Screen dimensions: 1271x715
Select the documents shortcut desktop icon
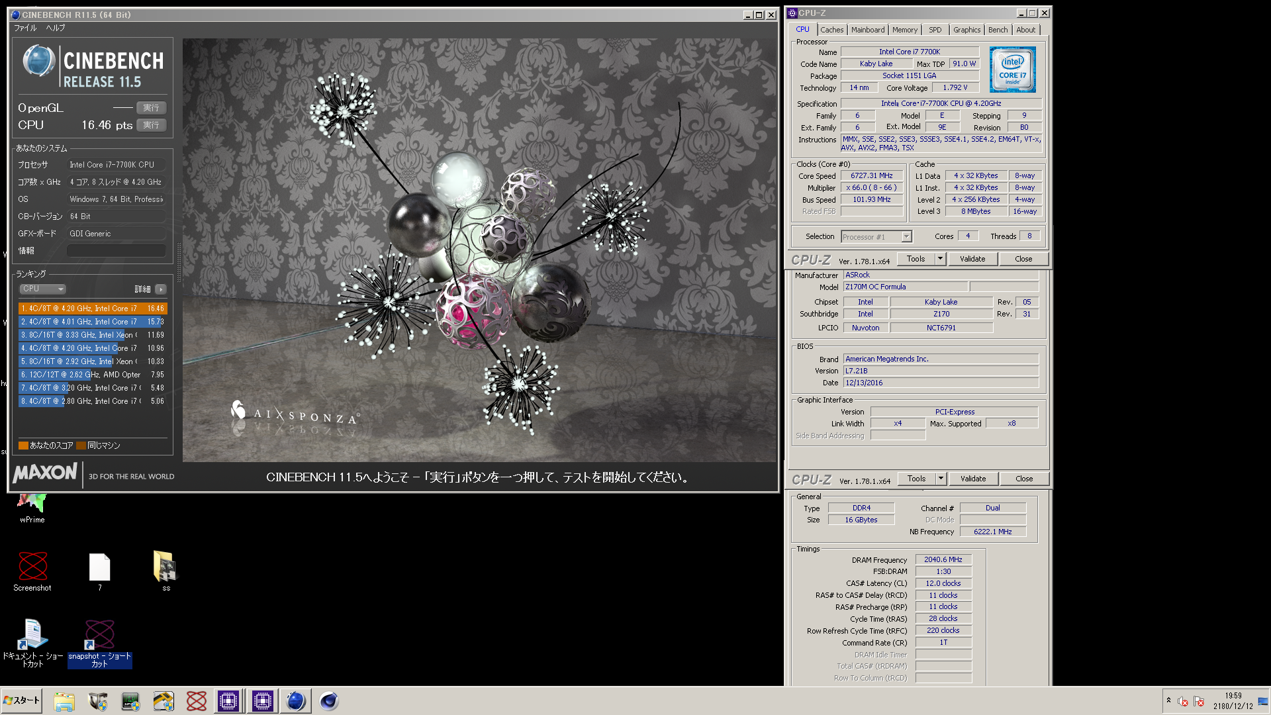coord(32,643)
